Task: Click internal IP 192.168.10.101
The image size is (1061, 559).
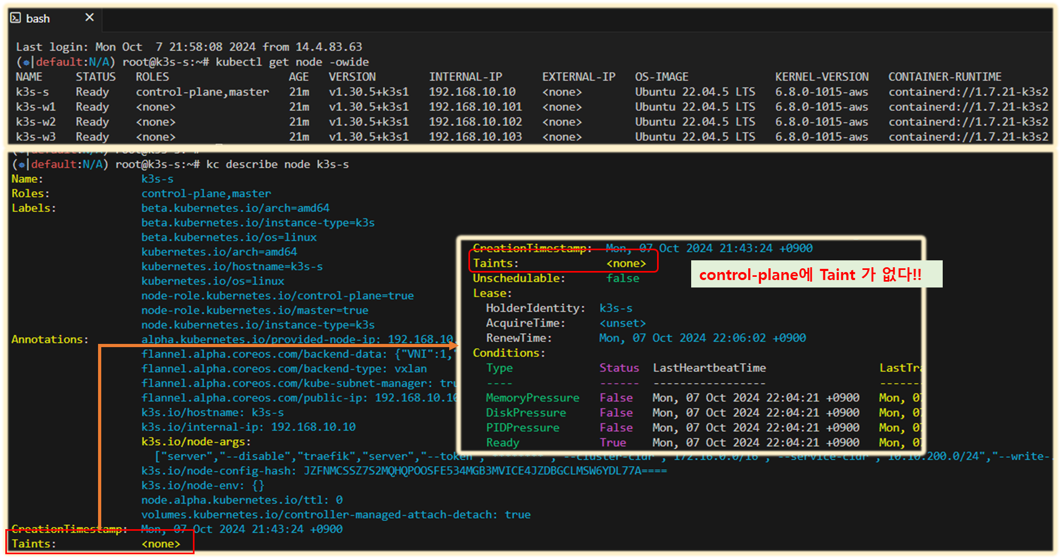Action: click(475, 107)
